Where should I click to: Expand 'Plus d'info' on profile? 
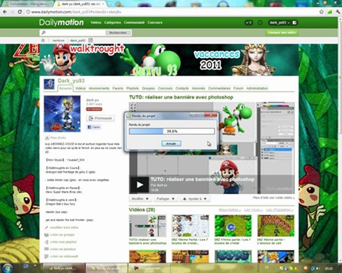click(x=55, y=138)
